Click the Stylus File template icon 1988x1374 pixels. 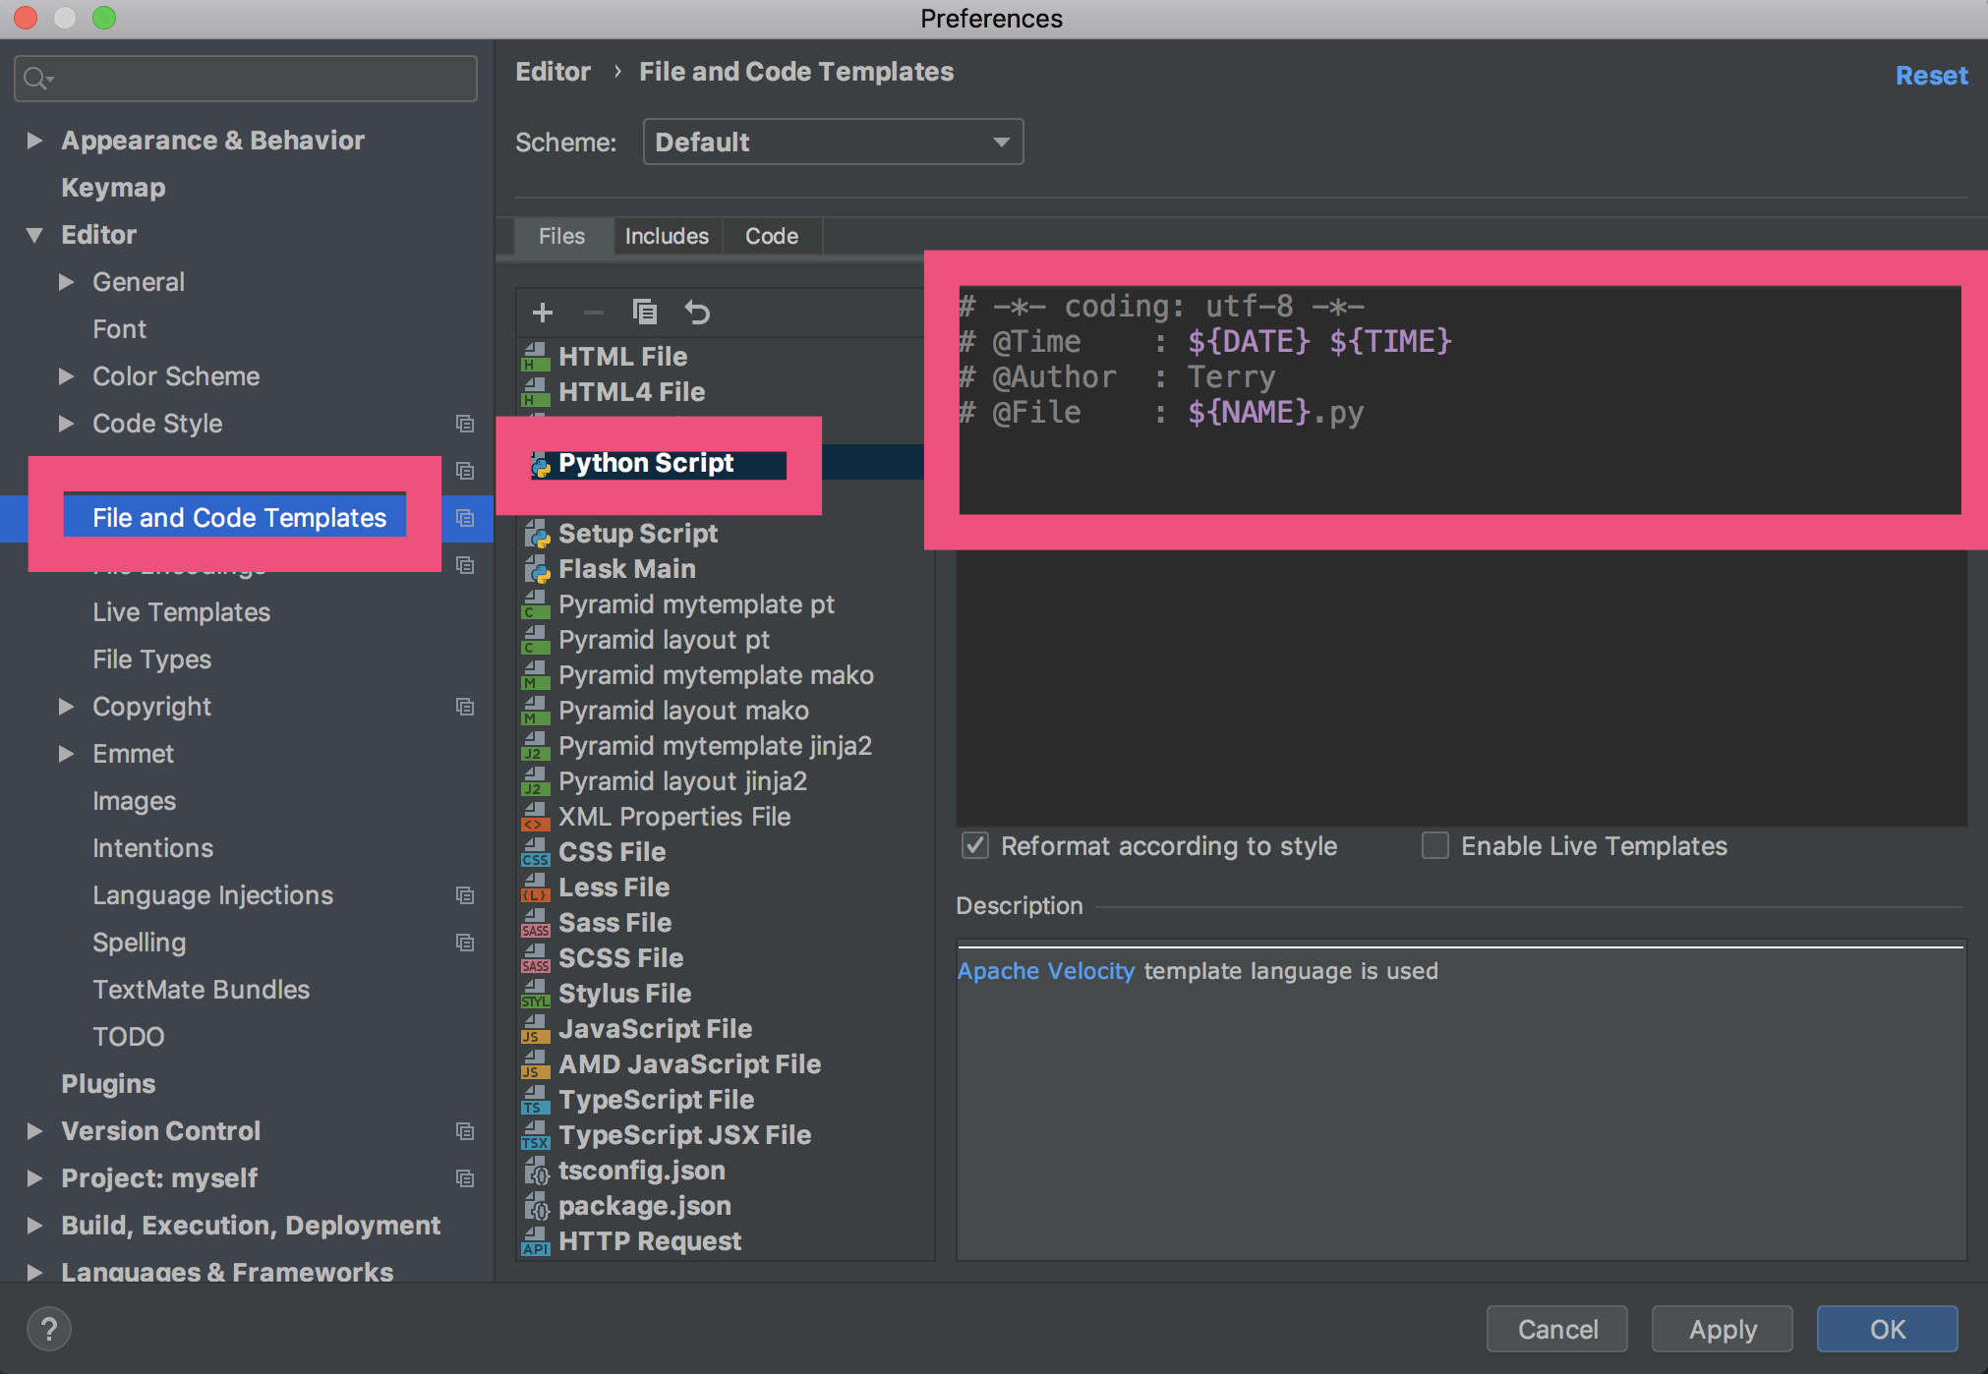point(535,994)
